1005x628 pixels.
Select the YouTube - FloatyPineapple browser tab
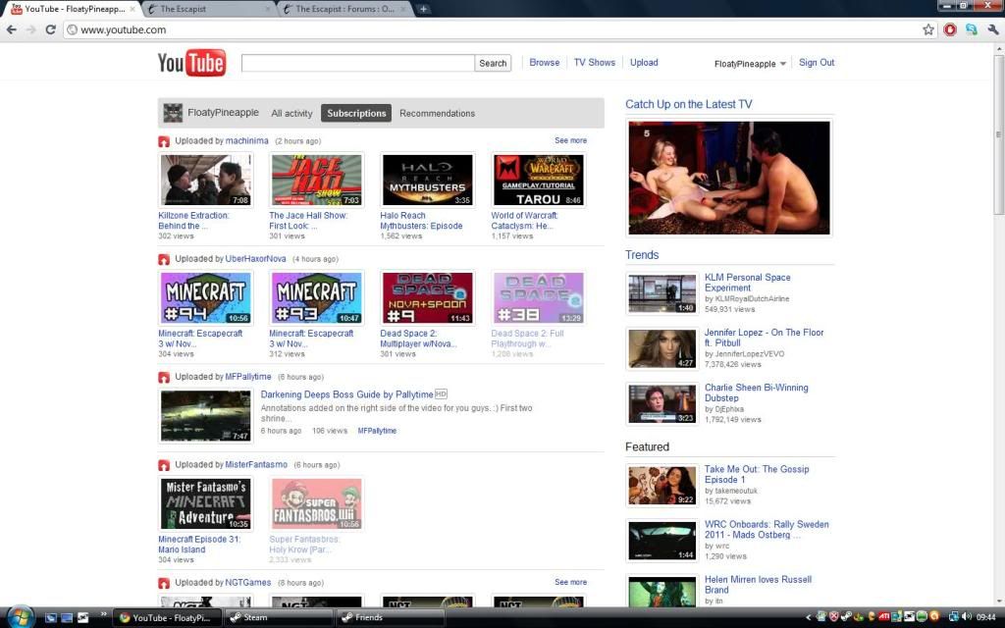pyautogui.click(x=73, y=9)
